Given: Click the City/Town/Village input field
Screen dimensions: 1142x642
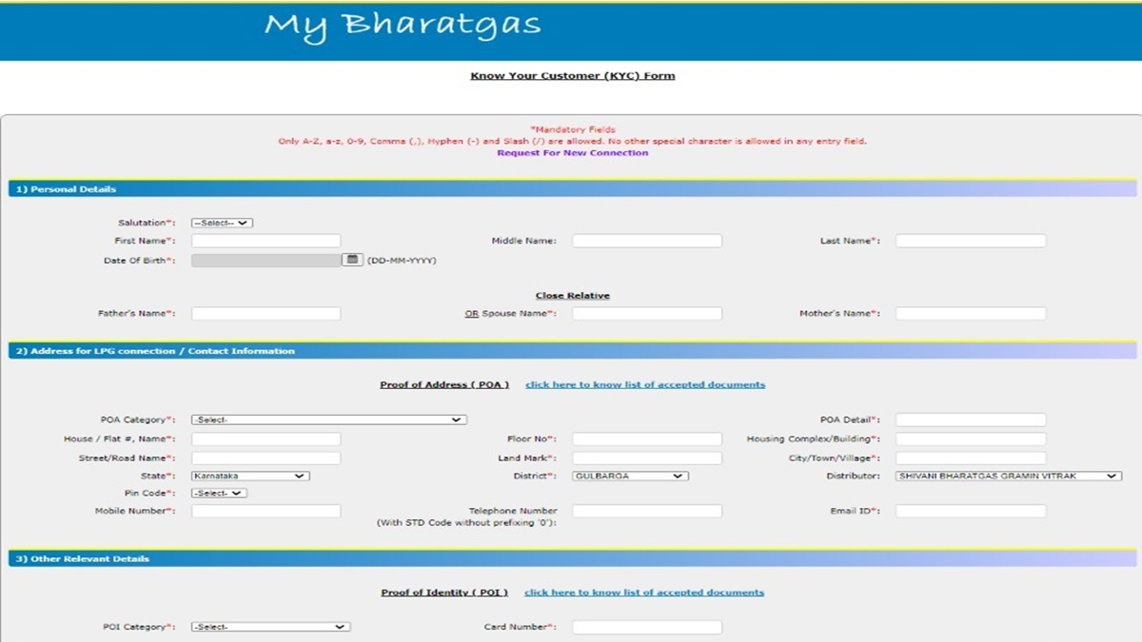Looking at the screenshot, I should click(x=971, y=458).
